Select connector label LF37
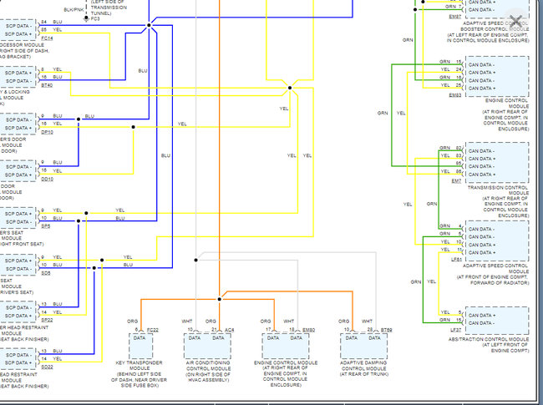This screenshot has height=405, width=543. (456, 330)
